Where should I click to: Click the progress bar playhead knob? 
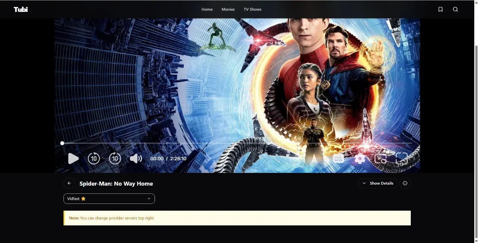pyautogui.click(x=62, y=143)
